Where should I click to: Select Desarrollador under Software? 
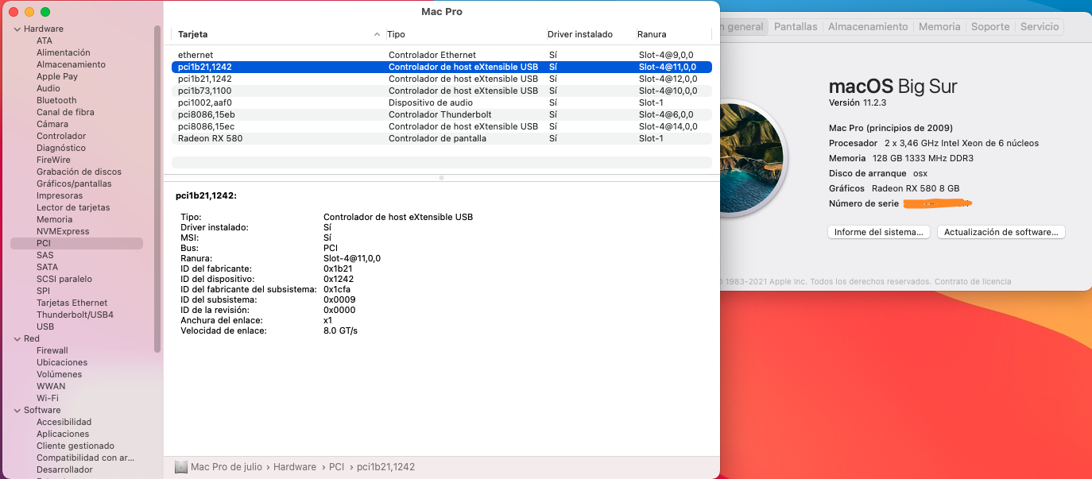click(64, 469)
